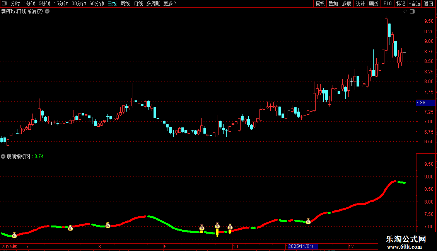The width and height of the screenshot is (437, 251).
Task: Expand the 股朋指标网 indicator dropdown arrow
Action: tap(3, 156)
